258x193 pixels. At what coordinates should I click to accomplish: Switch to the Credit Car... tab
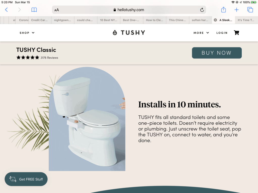click(40, 20)
